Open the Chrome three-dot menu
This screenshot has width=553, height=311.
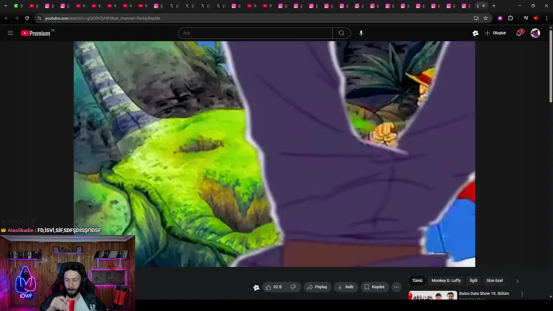(x=547, y=18)
